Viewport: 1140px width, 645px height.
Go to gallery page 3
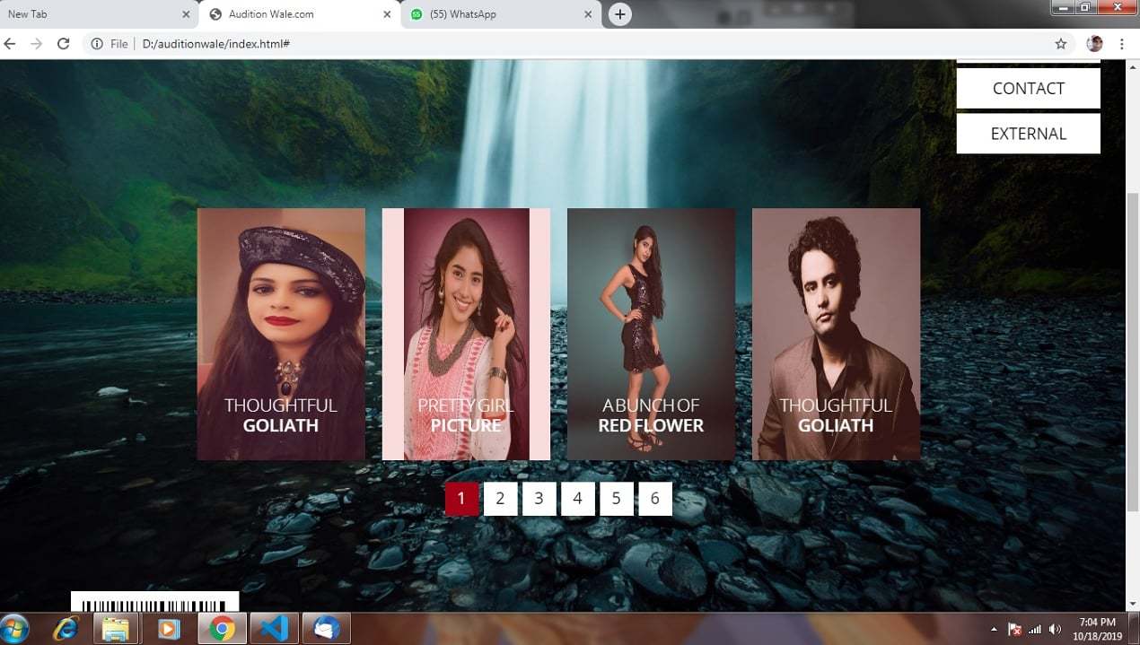(x=539, y=499)
